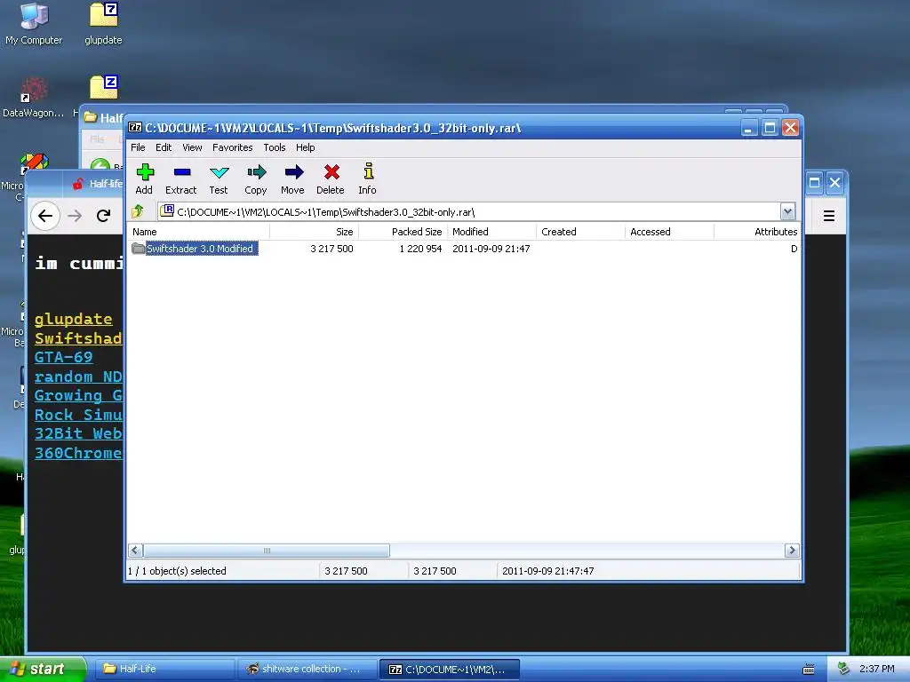This screenshot has height=682, width=910.
Task: Open the glupdate link in browser page
Action: pyautogui.click(x=73, y=319)
